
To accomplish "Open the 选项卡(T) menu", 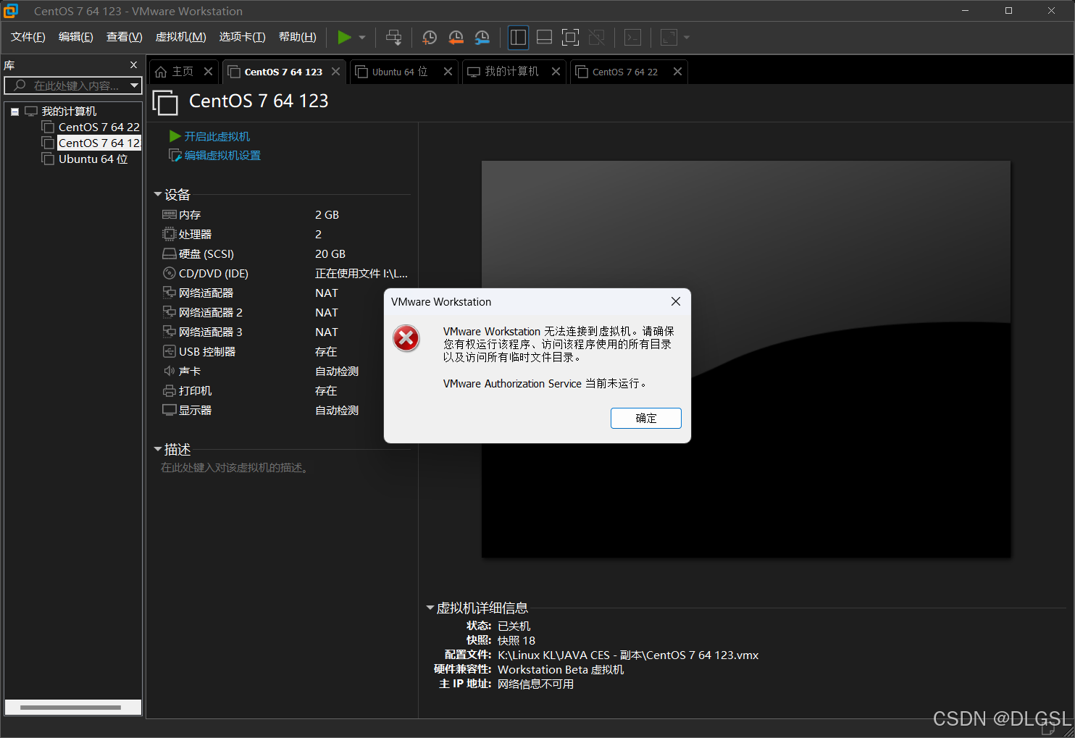I will 243,37.
